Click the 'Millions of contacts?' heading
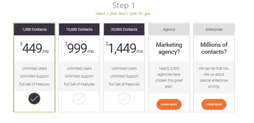The height and width of the screenshot is (123, 254). pyautogui.click(x=214, y=48)
